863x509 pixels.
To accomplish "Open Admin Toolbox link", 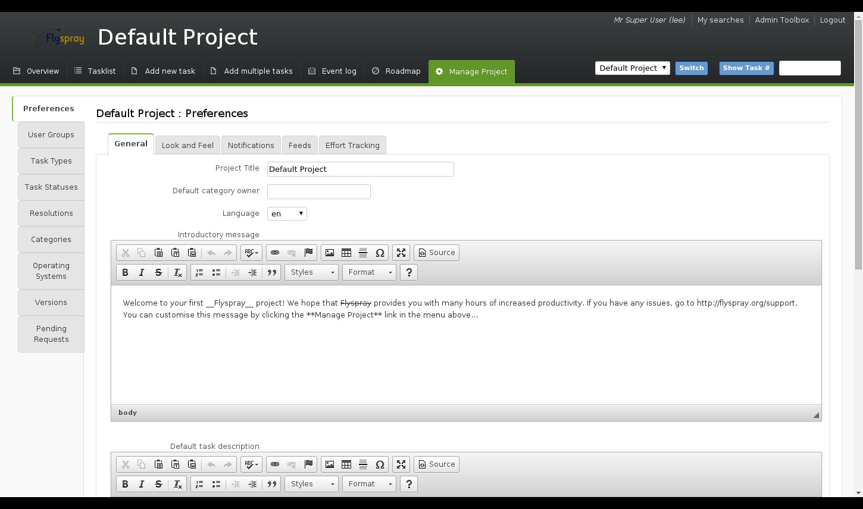I will click(x=782, y=20).
